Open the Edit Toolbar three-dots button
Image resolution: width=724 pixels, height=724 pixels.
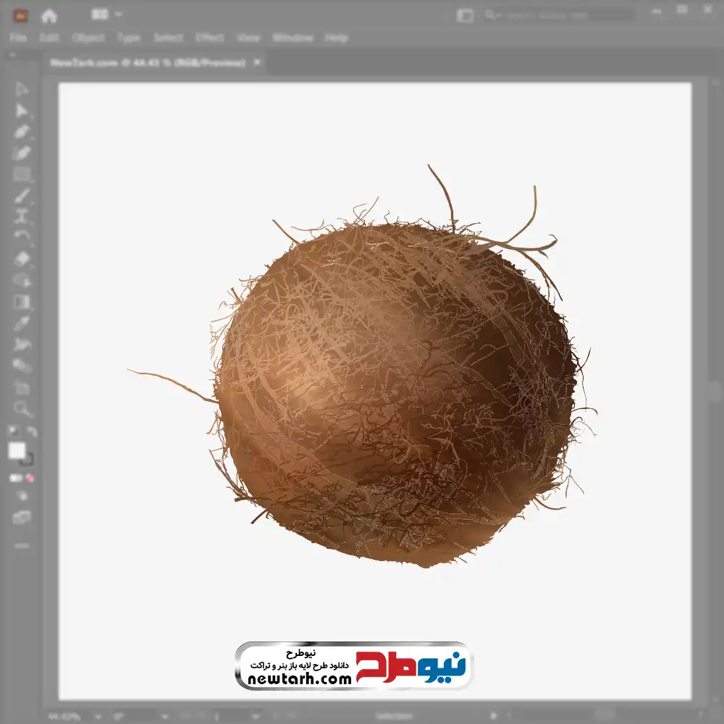(x=22, y=544)
